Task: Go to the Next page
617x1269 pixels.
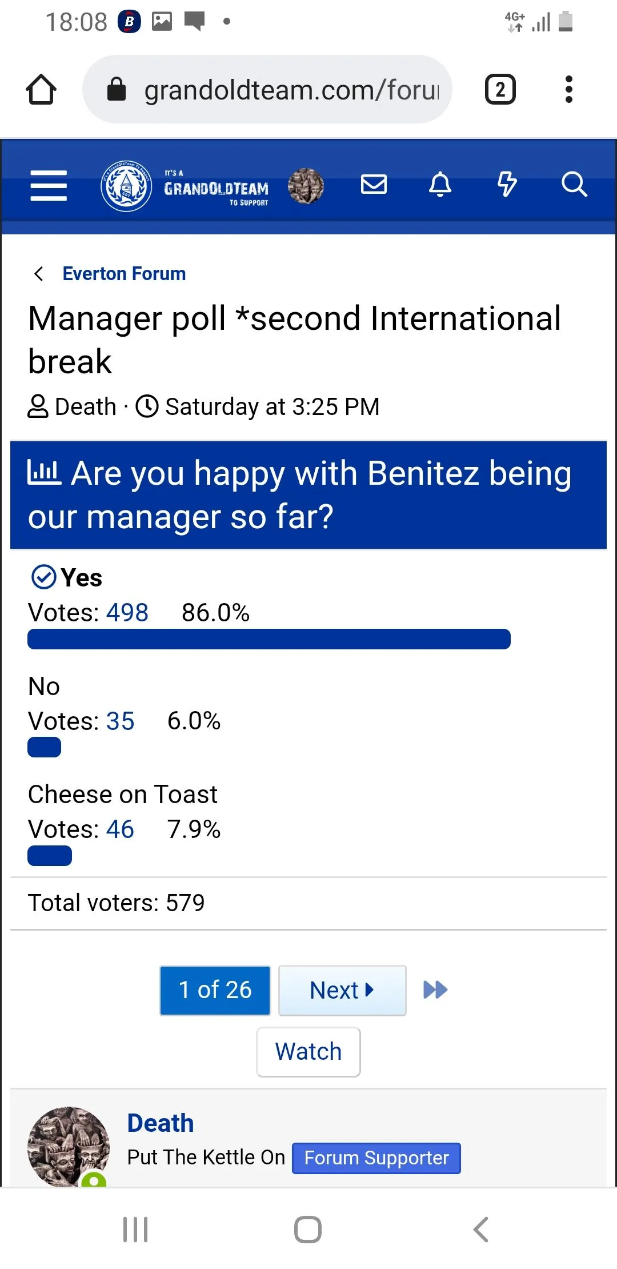Action: [342, 990]
